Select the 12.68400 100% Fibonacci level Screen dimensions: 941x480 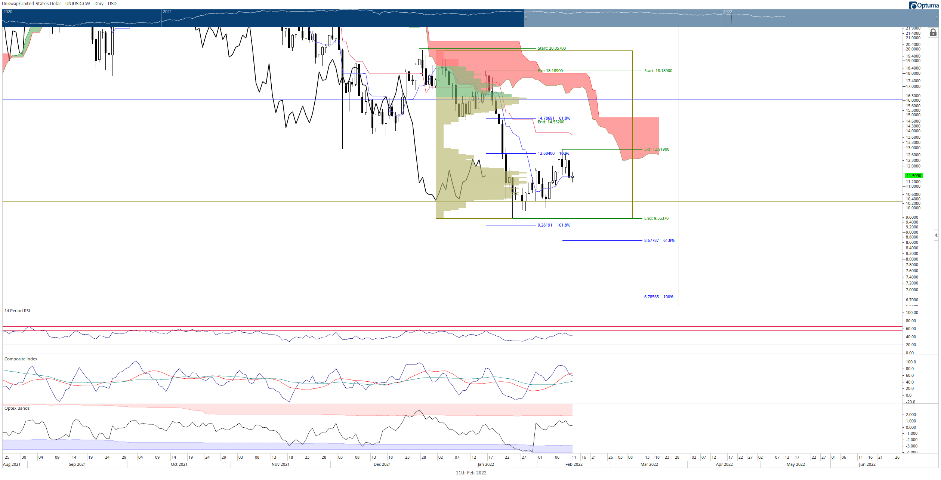(553, 153)
